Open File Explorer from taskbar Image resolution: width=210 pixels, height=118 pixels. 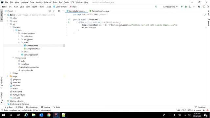(33, 115)
